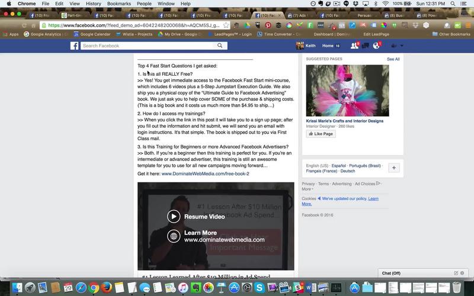474x296 pixels.
Task: Open the Bookmarks menu
Action: coord(119,4)
